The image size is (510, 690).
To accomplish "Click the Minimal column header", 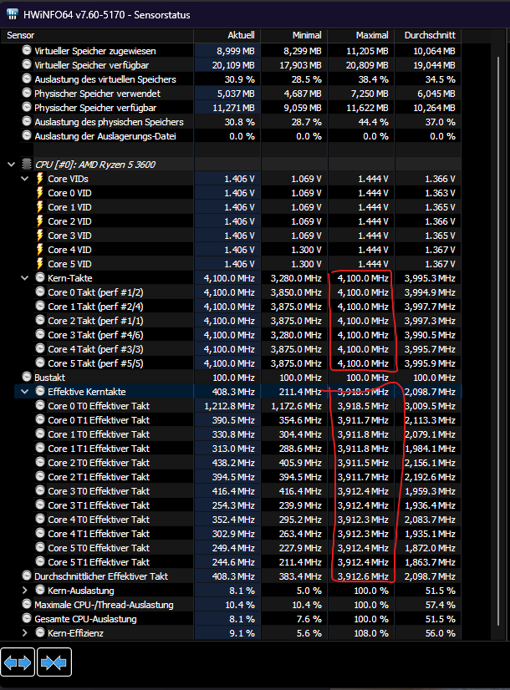I will [x=294, y=35].
